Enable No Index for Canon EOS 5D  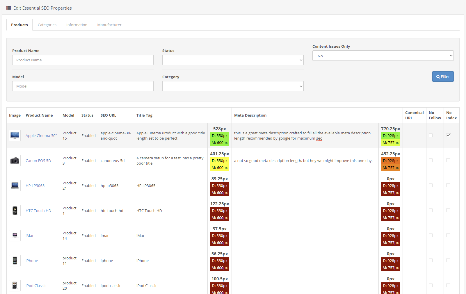pyautogui.click(x=448, y=160)
